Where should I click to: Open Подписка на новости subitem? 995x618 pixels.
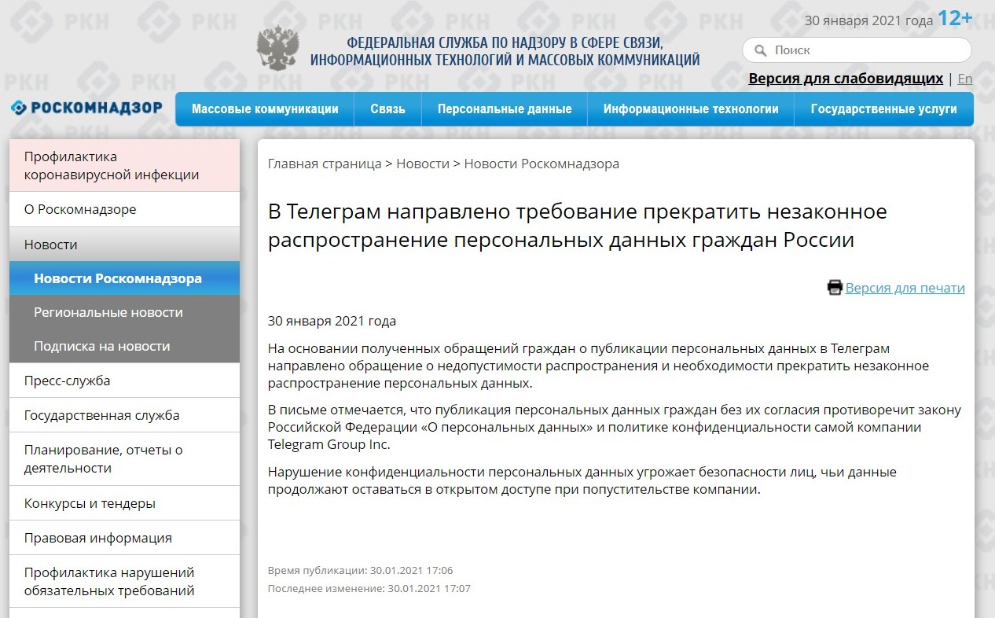pos(124,346)
